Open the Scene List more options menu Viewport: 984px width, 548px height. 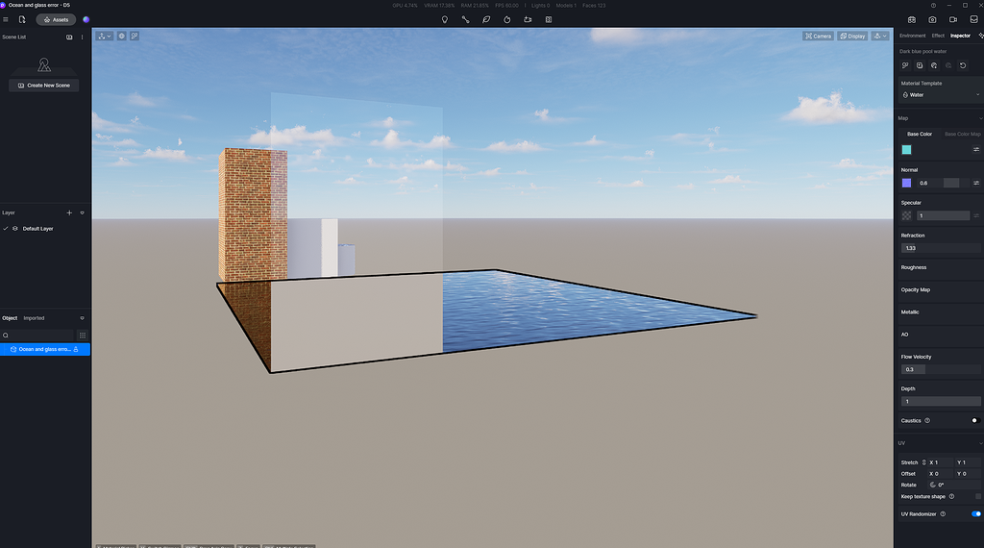(83, 37)
